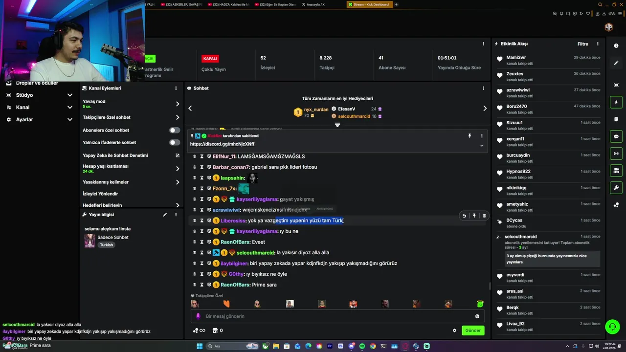Click the chat panel scrollbar
Image resolution: width=626 pixels, height=352 pixels.
[489, 286]
